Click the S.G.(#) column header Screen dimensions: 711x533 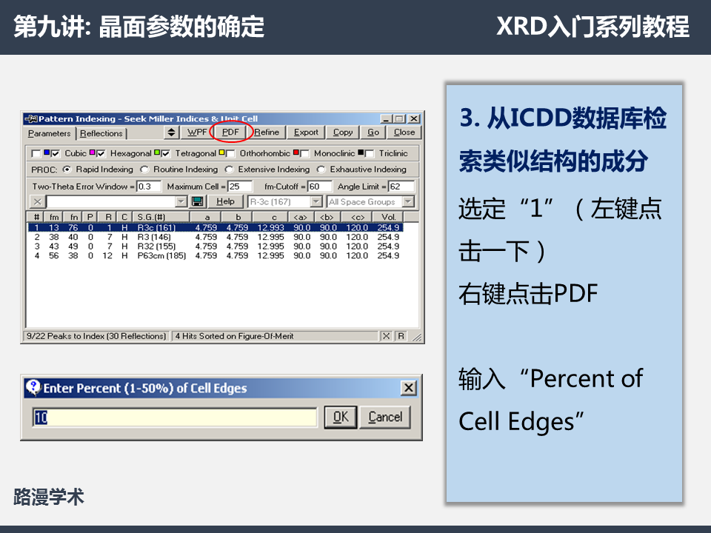[161, 217]
